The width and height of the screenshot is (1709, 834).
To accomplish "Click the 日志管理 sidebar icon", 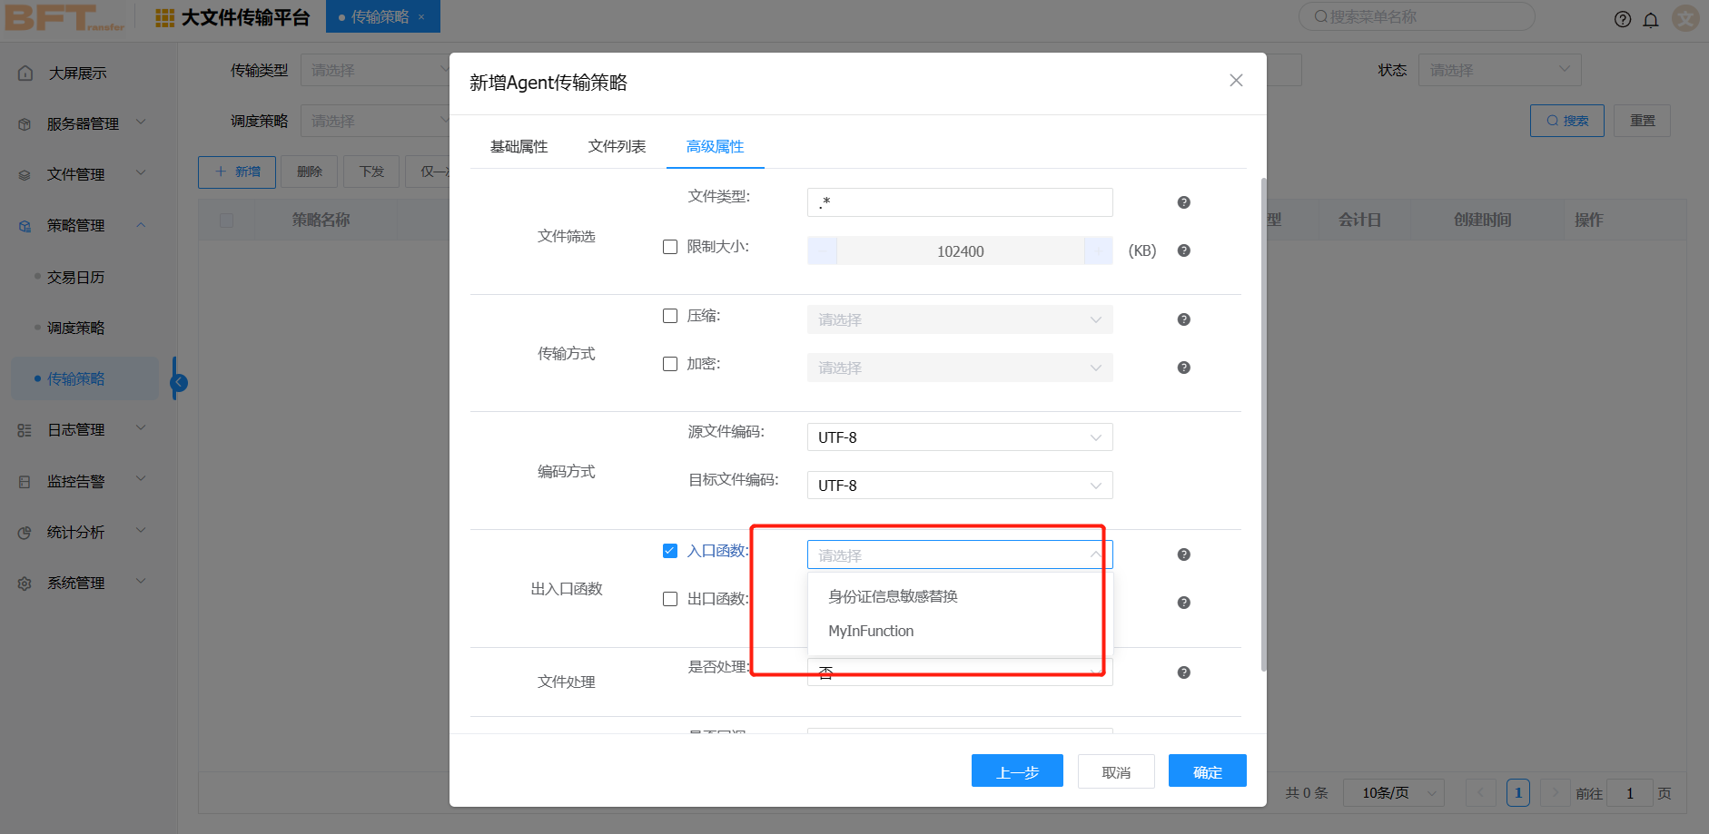I will click(25, 430).
